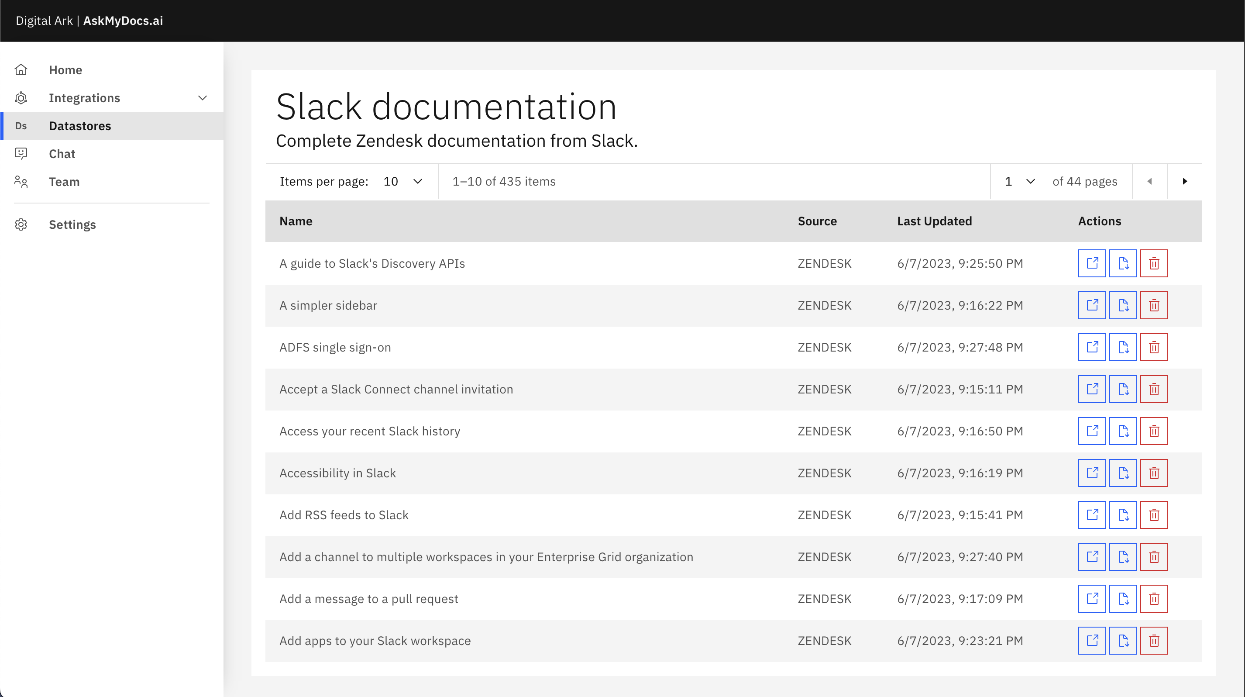This screenshot has width=1245, height=697.
Task: Download document for A guide to Slack's Discovery APIs
Action: coord(1123,263)
